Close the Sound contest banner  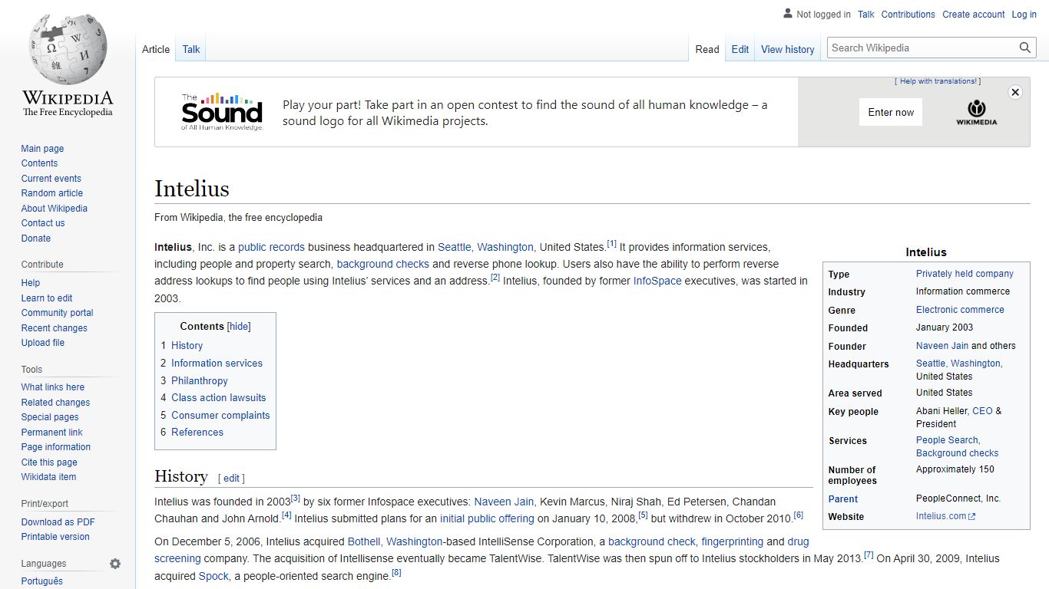coord(1015,92)
